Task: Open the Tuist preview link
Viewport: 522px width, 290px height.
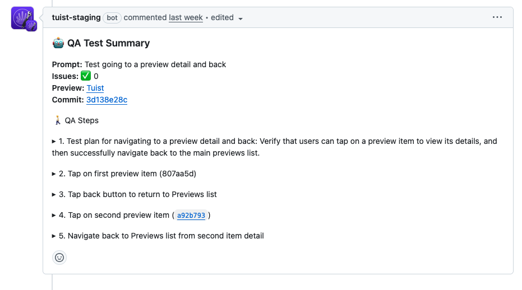Action: click(x=95, y=88)
